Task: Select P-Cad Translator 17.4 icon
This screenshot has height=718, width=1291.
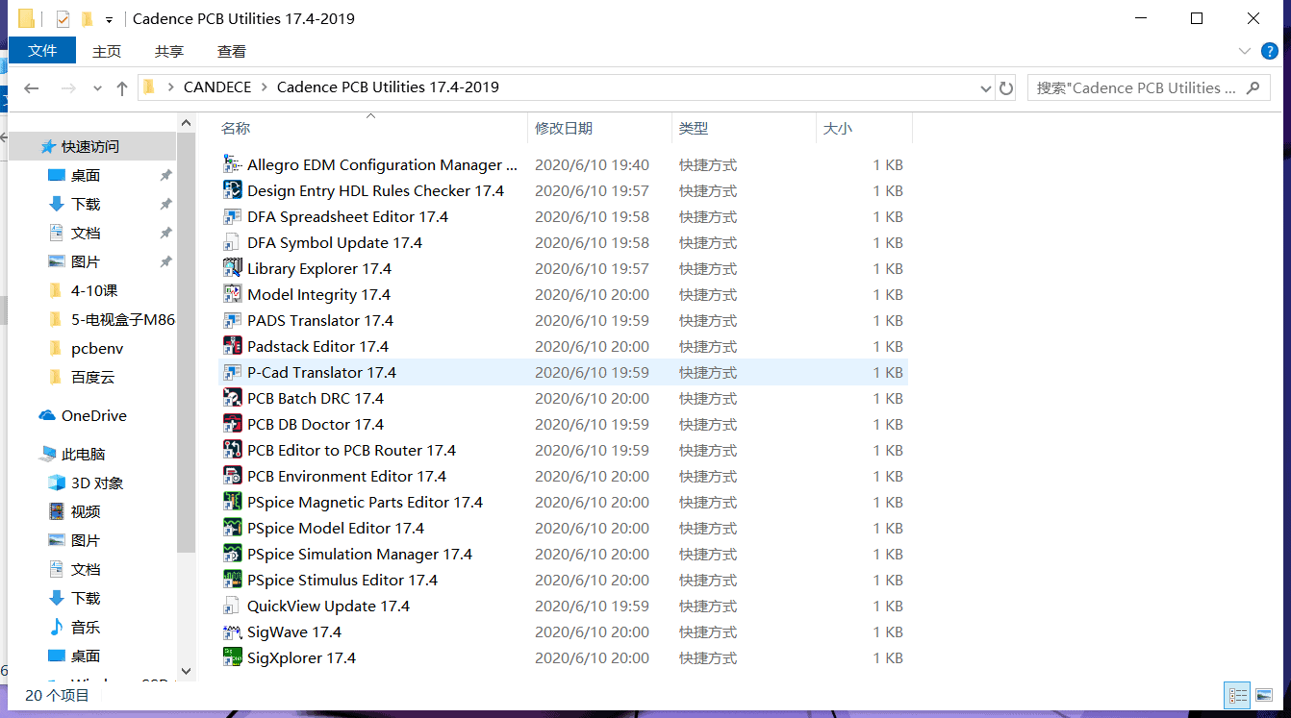Action: pos(232,372)
